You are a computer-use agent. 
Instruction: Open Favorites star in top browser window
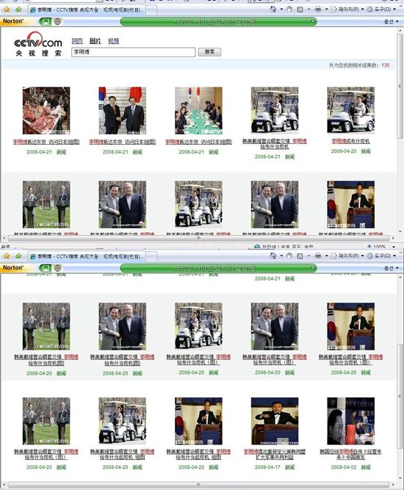pos(7,10)
